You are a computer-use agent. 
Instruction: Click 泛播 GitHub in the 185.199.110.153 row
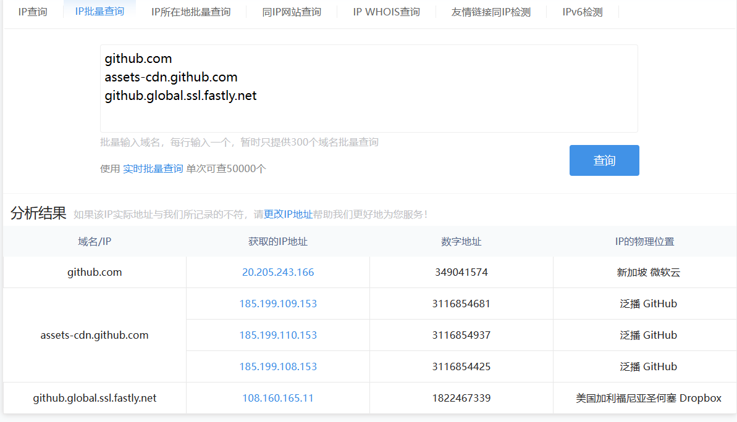click(648, 335)
